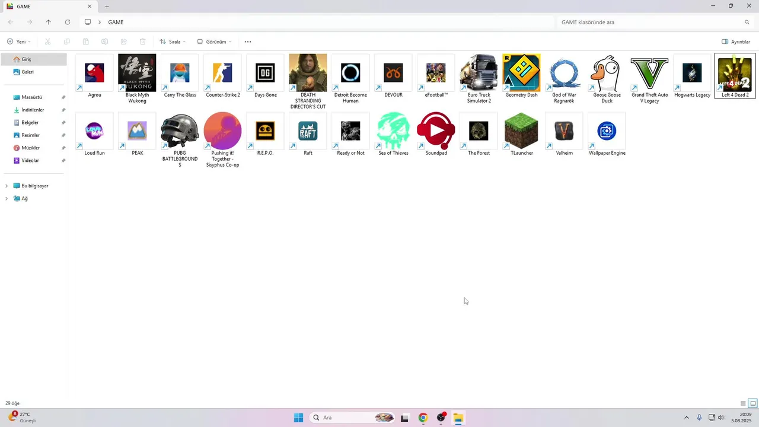Viewport: 759px width, 427px height.
Task: Expand the address bar chevron before GAME
Action: [100, 22]
